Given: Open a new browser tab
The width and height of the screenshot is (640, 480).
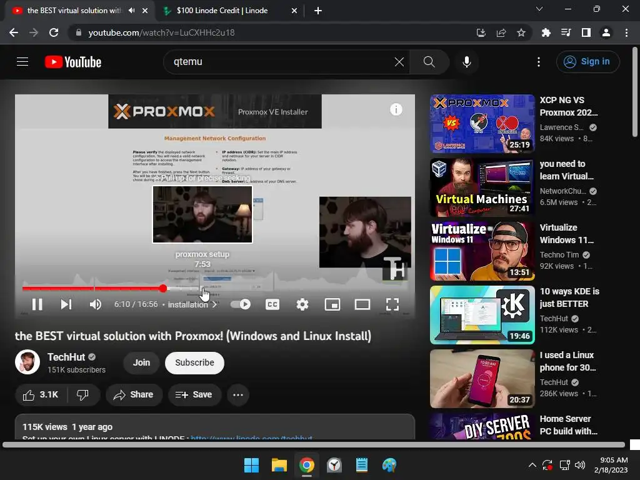Looking at the screenshot, I should click(318, 11).
